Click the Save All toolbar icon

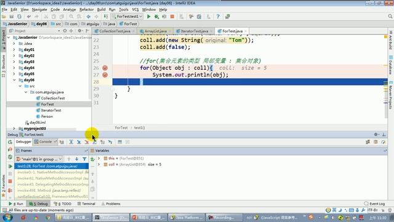[x=12, y=17]
